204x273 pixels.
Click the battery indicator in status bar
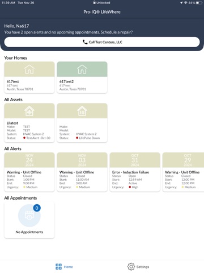point(199,3)
